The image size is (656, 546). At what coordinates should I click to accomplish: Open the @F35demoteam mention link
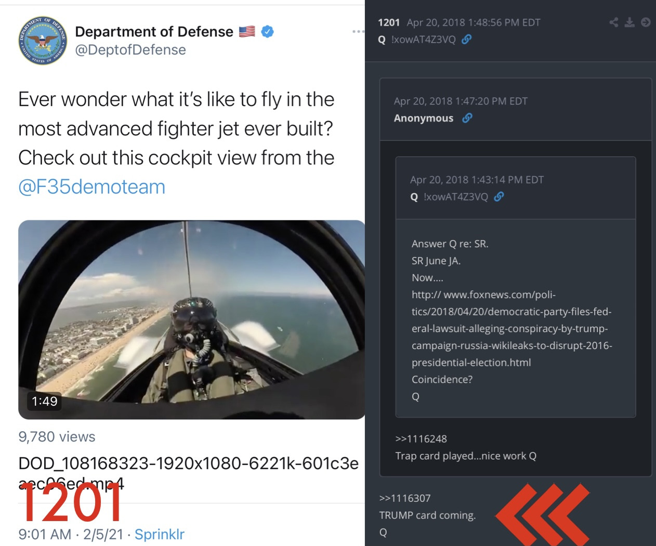(x=92, y=187)
